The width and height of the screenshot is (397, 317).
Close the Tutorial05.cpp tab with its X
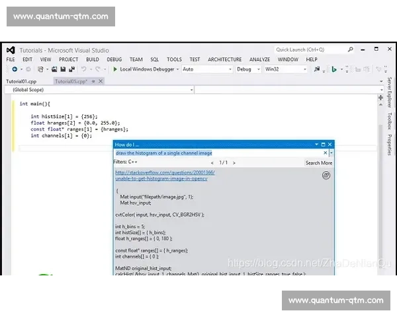101,81
